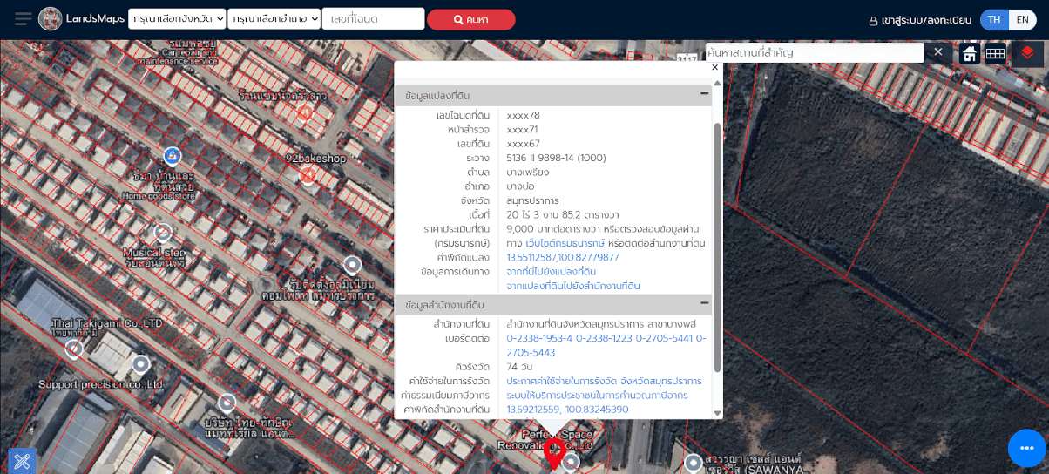Open directions from parcel to land office
Image resolution: width=1049 pixels, height=474 pixels.
(573, 286)
